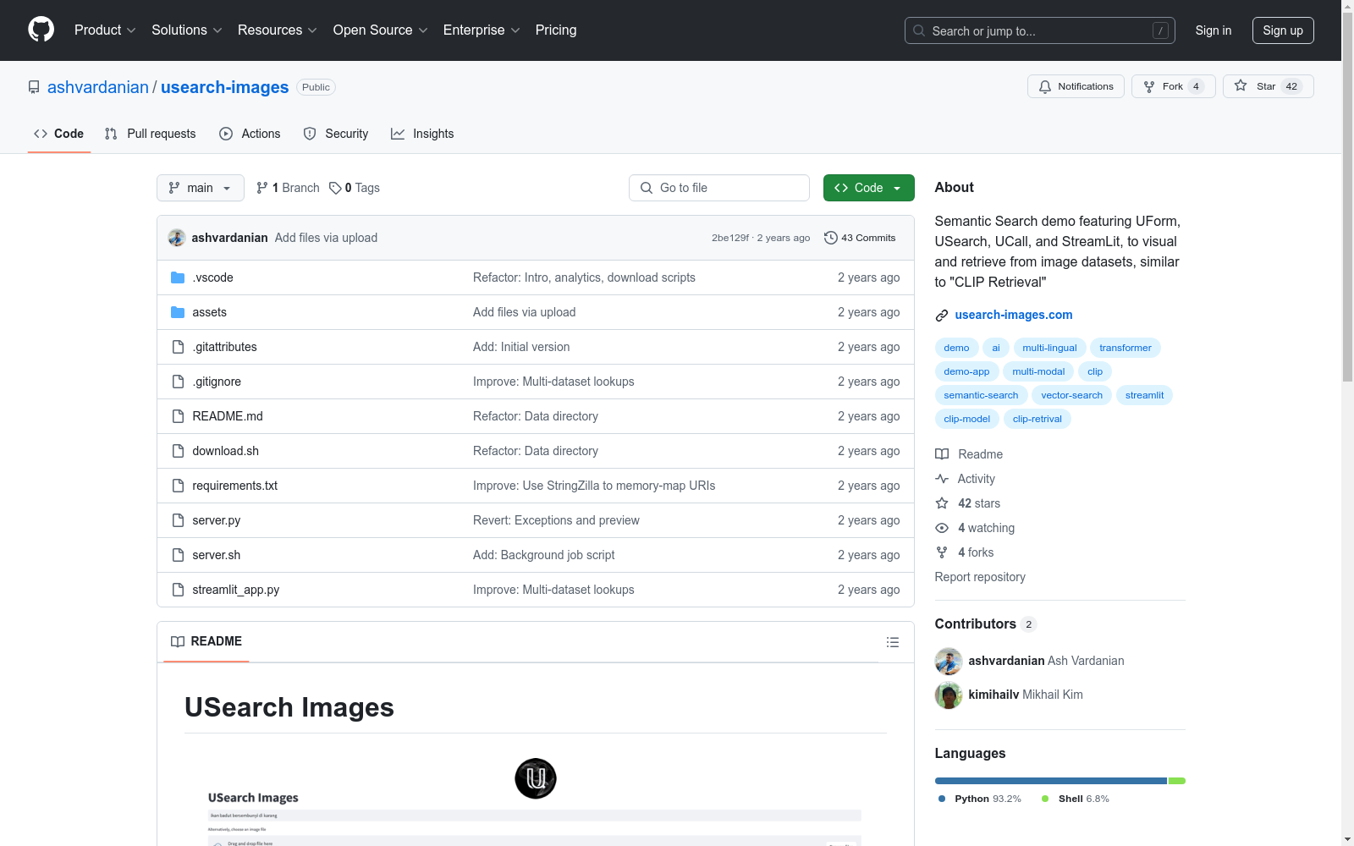Image resolution: width=1354 pixels, height=846 pixels.
Task: Open the Pricing page
Action: (556, 30)
